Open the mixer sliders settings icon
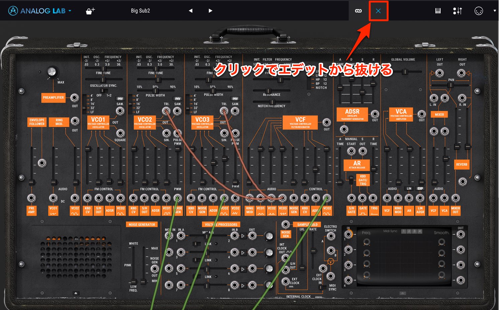Screen dimensions: 499x310 coord(458,11)
